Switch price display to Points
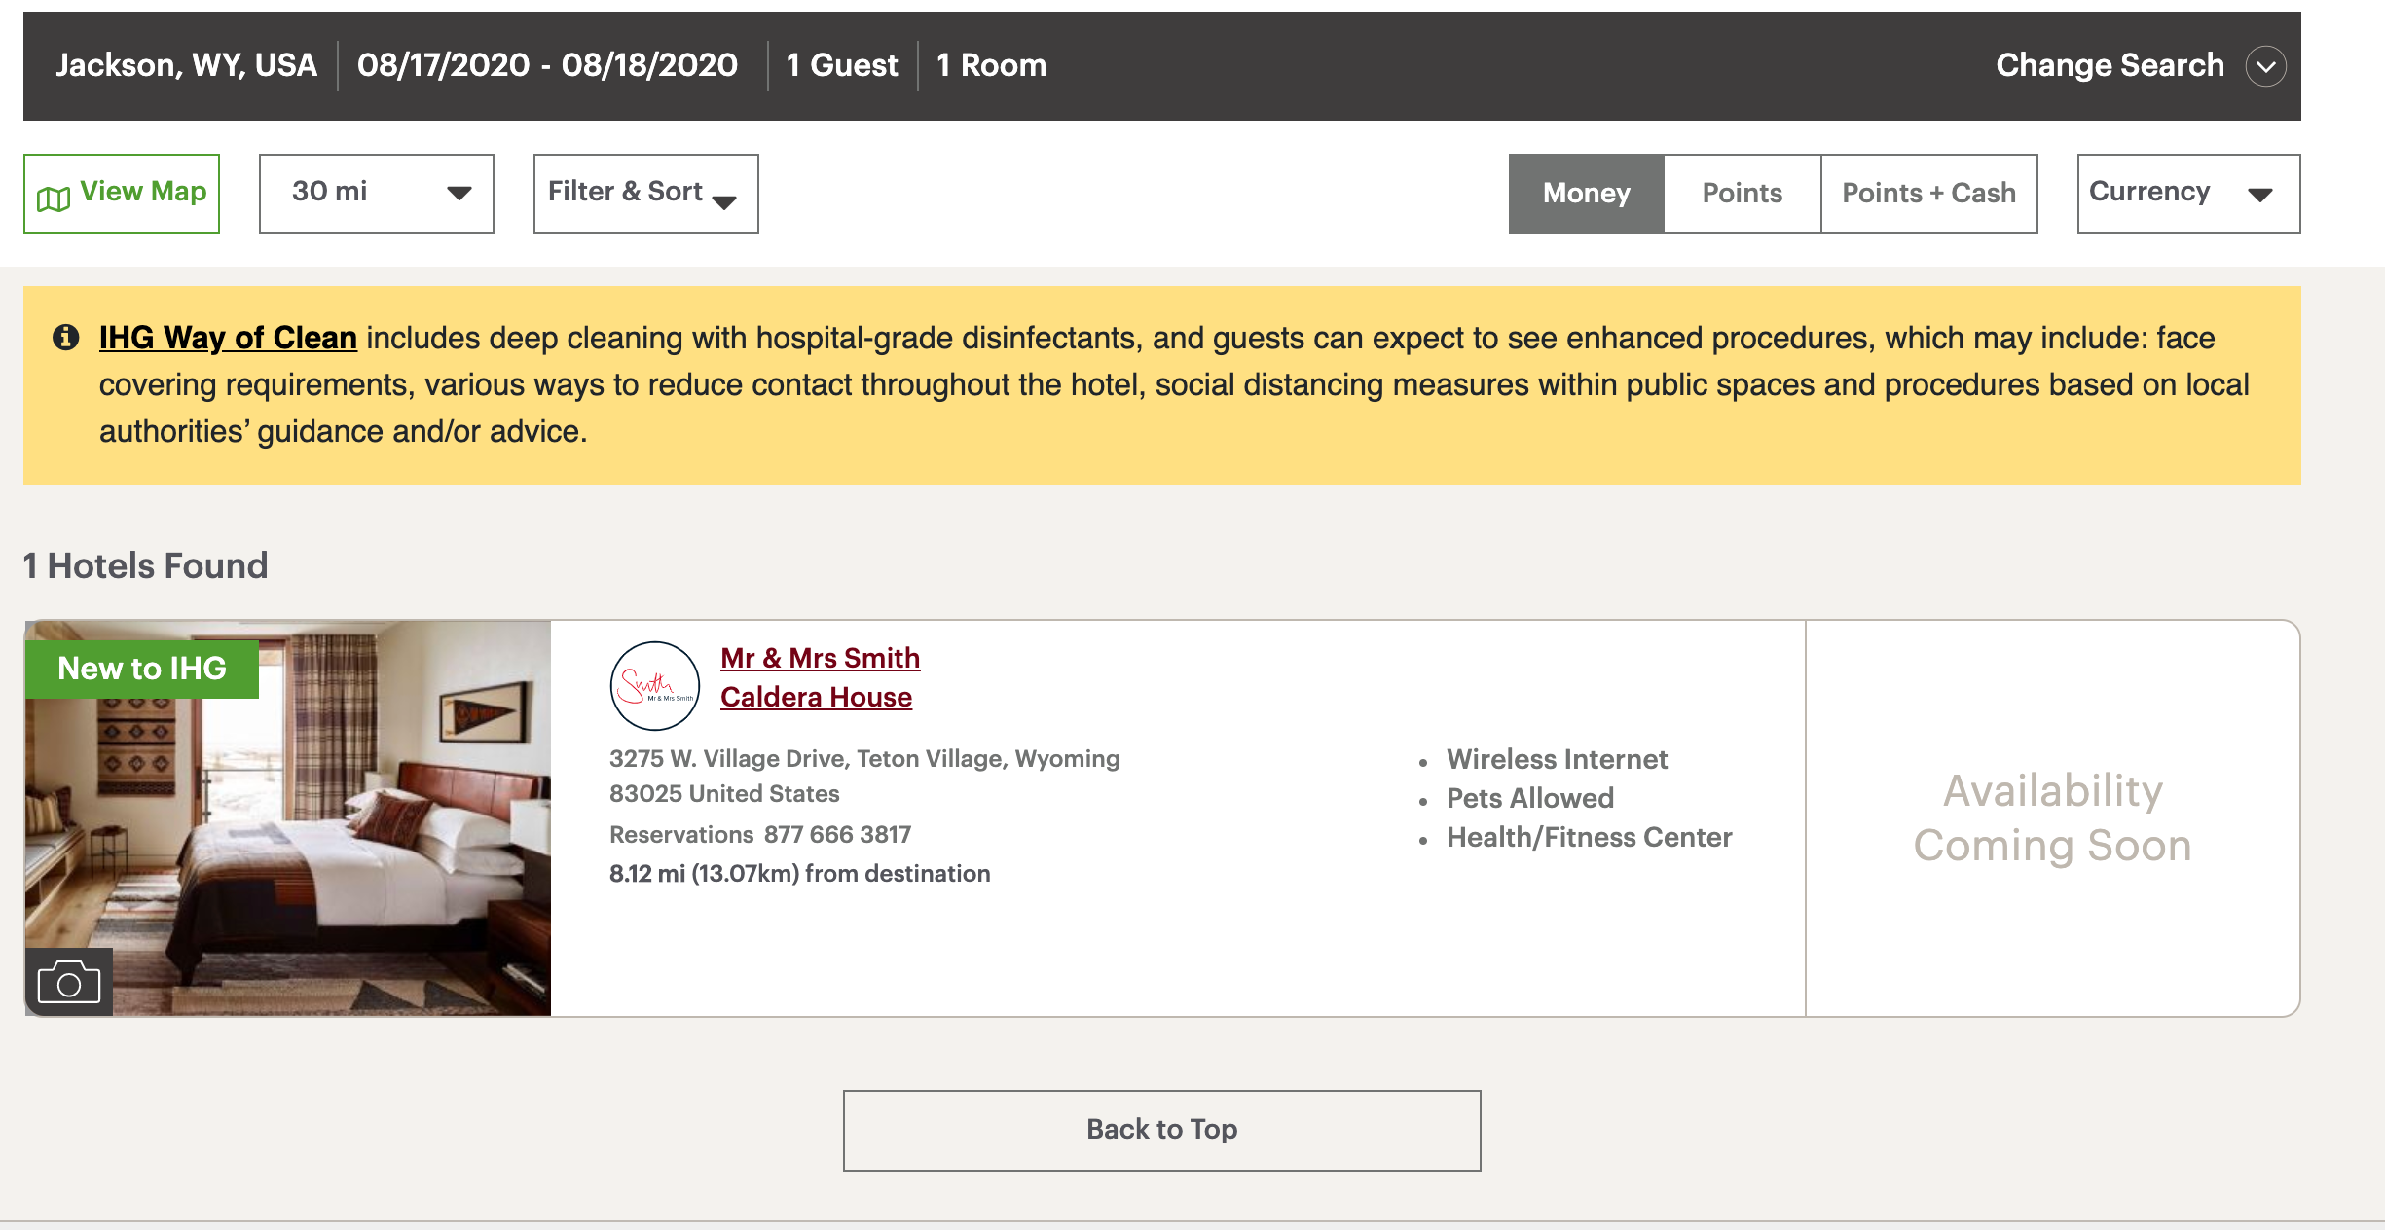Image resolution: width=2385 pixels, height=1232 pixels. pyautogui.click(x=1742, y=193)
